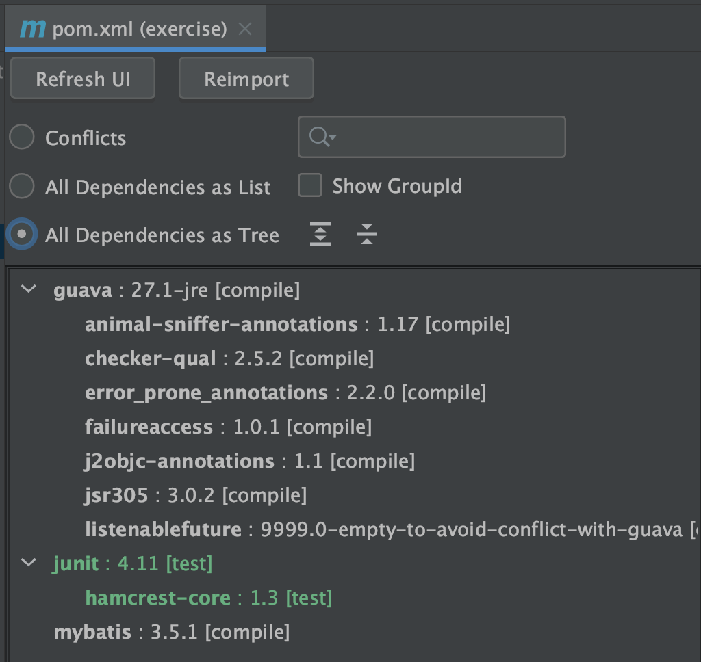Select the Conflicts radio button
This screenshot has width=701, height=662.
pos(22,137)
